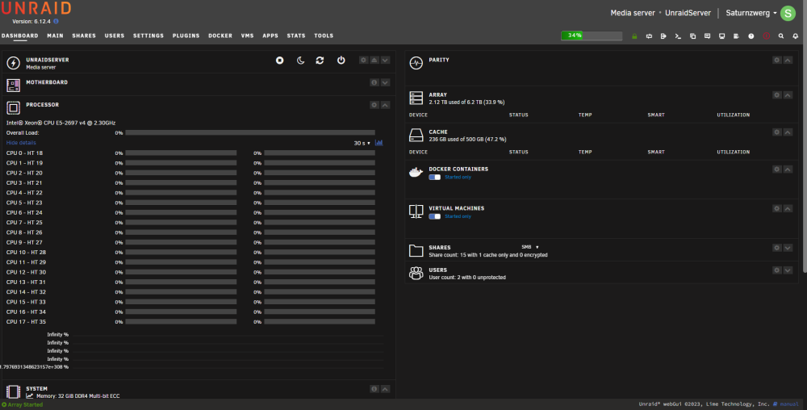Click the System tile info icon

374,389
